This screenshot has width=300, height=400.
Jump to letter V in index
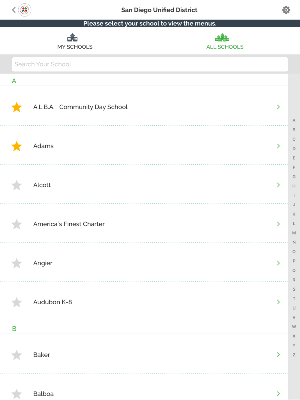(294, 317)
